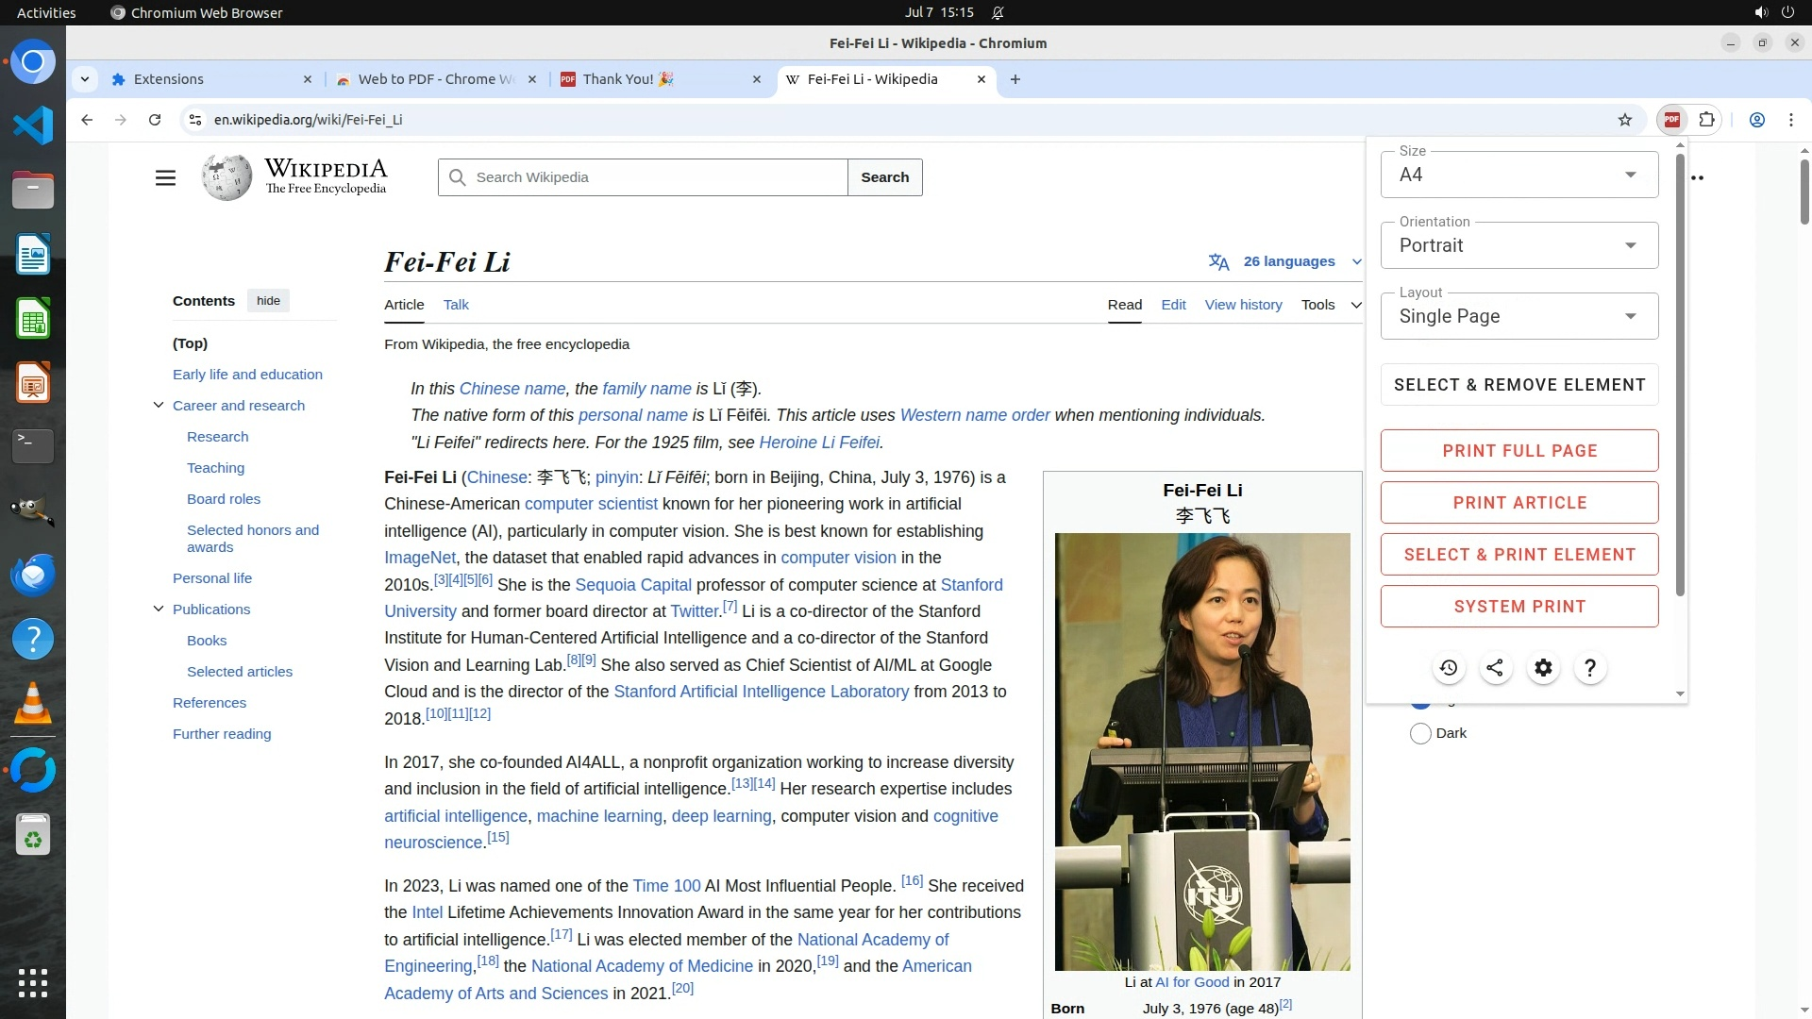This screenshot has width=1812, height=1019.
Task: Open Wikipedia hamburger main menu
Action: tap(165, 177)
